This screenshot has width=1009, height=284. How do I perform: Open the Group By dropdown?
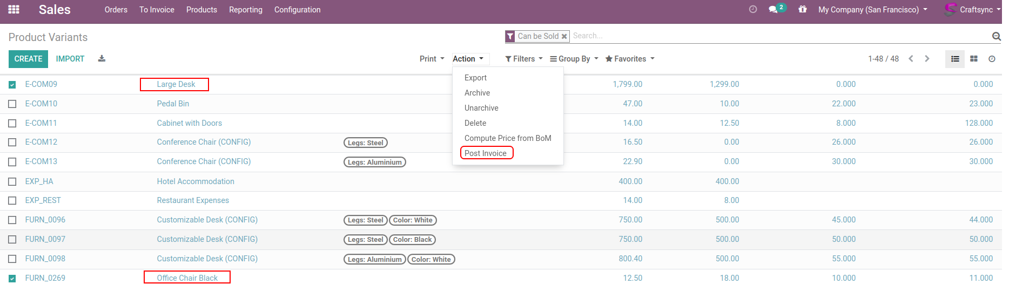[574, 59]
